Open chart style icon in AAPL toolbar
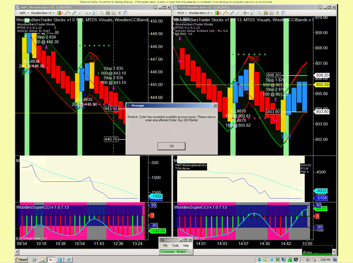Screen dimensions: 353x263 [59, 13]
